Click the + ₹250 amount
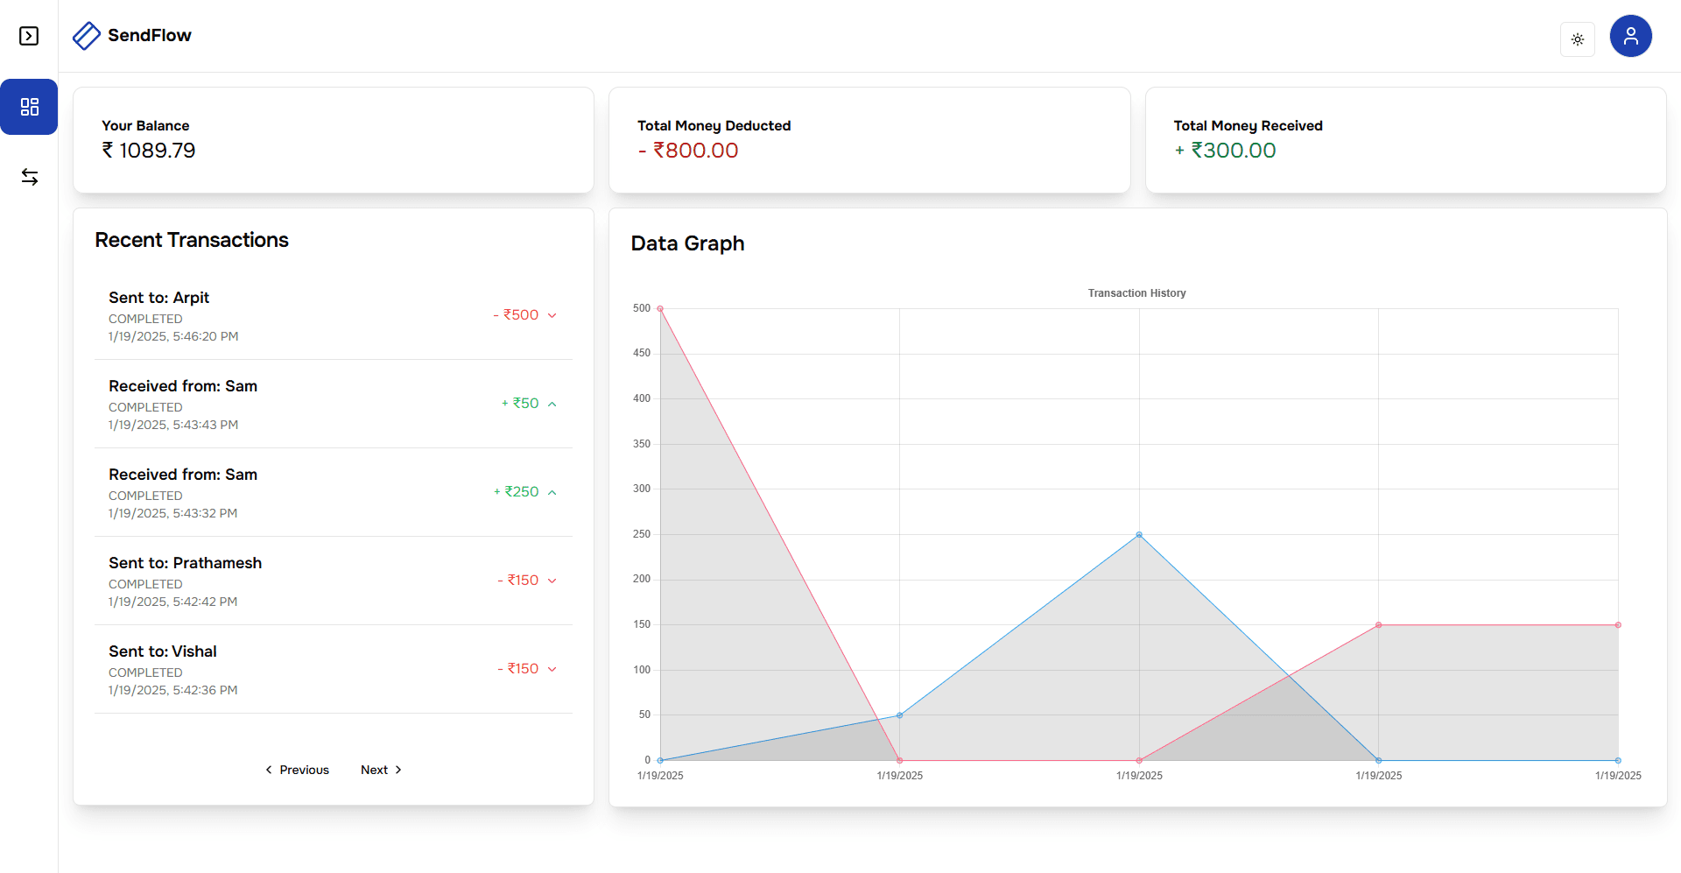 (x=516, y=492)
